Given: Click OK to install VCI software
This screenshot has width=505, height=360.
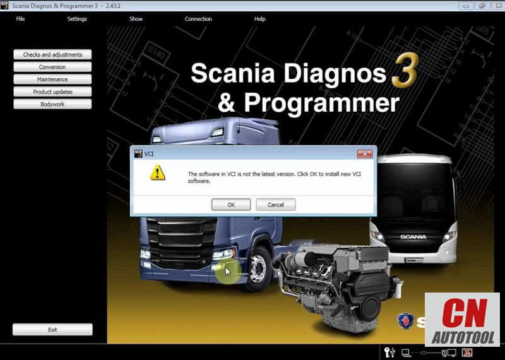Looking at the screenshot, I should tap(231, 205).
